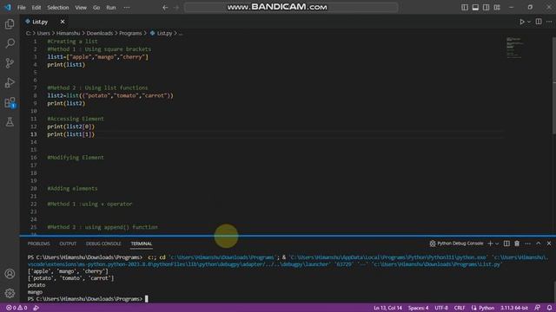This screenshot has width=556, height=312.
Task: Open the run button dropdown arrow
Action: point(529,22)
